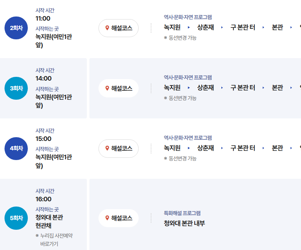
Task: Click the location pin icon in the 3회차 row
Action: click(107, 88)
